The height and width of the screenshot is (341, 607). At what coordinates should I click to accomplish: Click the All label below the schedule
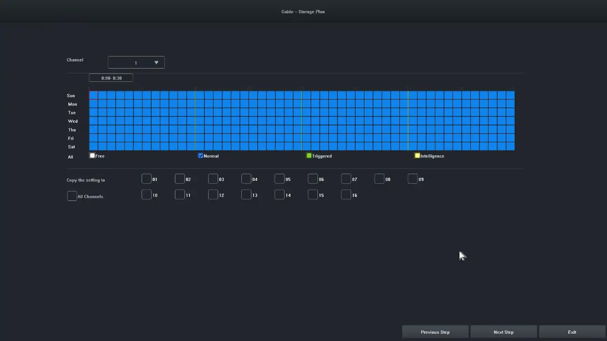click(71, 157)
